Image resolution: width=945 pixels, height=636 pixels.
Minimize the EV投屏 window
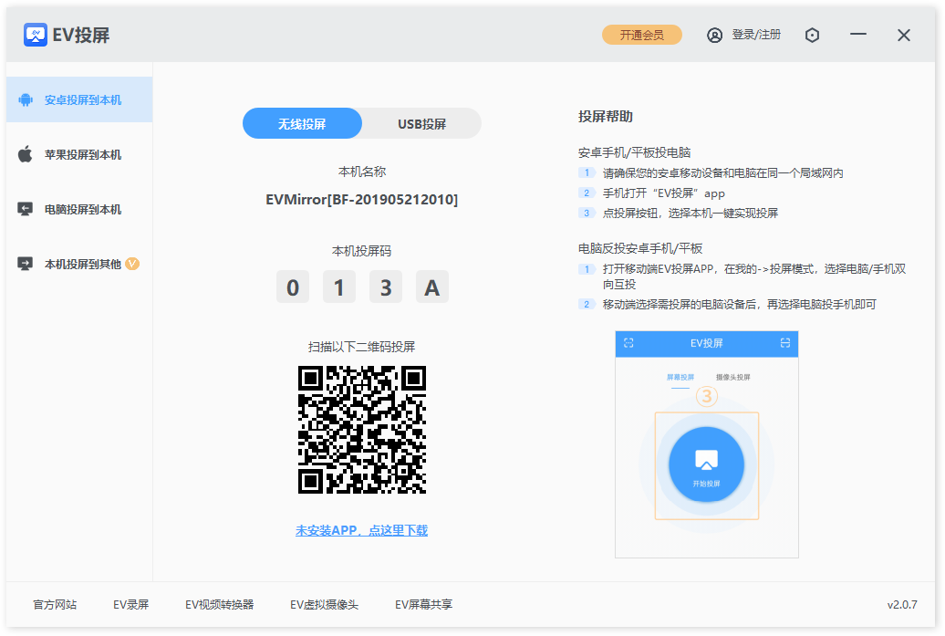point(857,35)
